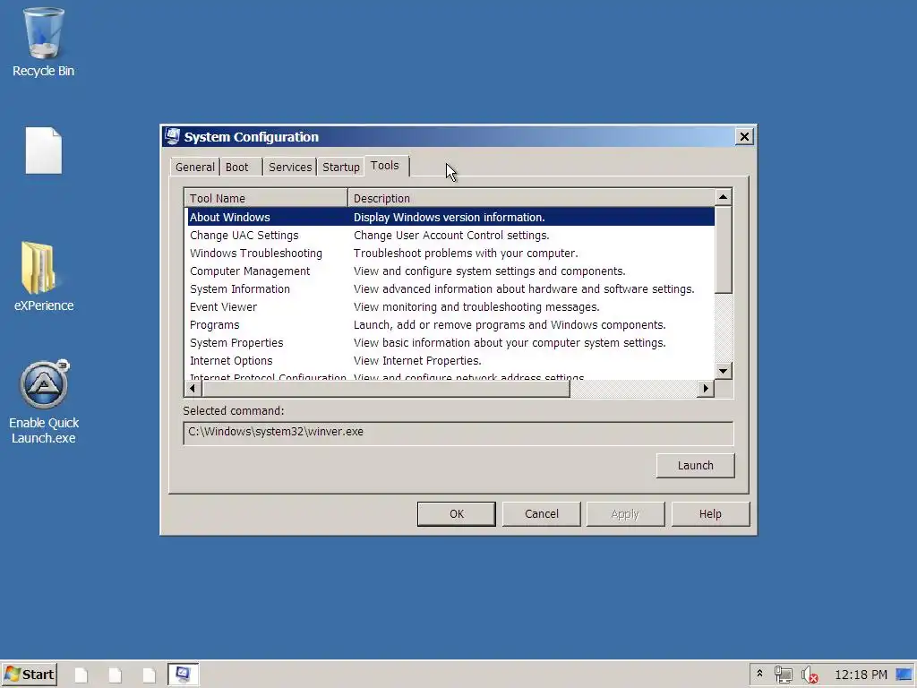Image resolution: width=917 pixels, height=688 pixels.
Task: Open the network tray icon
Action: tap(783, 675)
